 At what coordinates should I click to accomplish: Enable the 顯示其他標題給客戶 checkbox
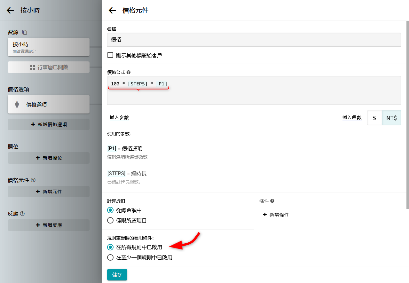click(x=110, y=55)
